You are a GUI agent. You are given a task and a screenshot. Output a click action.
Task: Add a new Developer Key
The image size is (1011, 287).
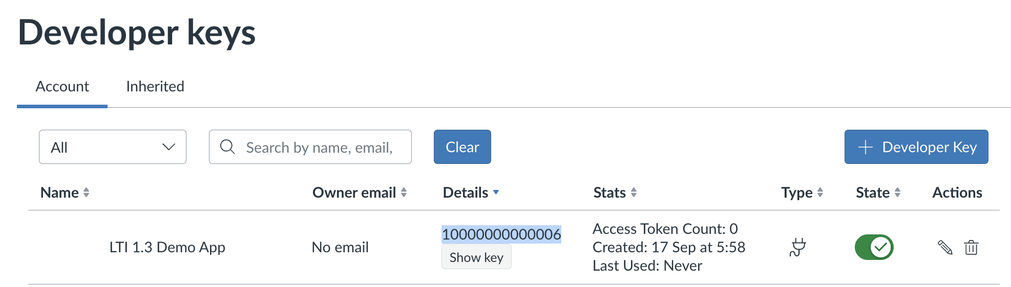pos(916,147)
